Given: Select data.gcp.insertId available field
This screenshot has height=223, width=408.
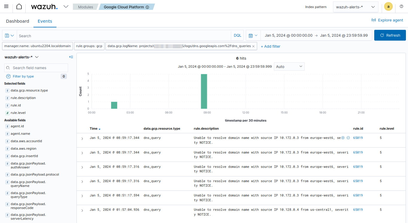Looking at the screenshot, I should click(24, 156).
